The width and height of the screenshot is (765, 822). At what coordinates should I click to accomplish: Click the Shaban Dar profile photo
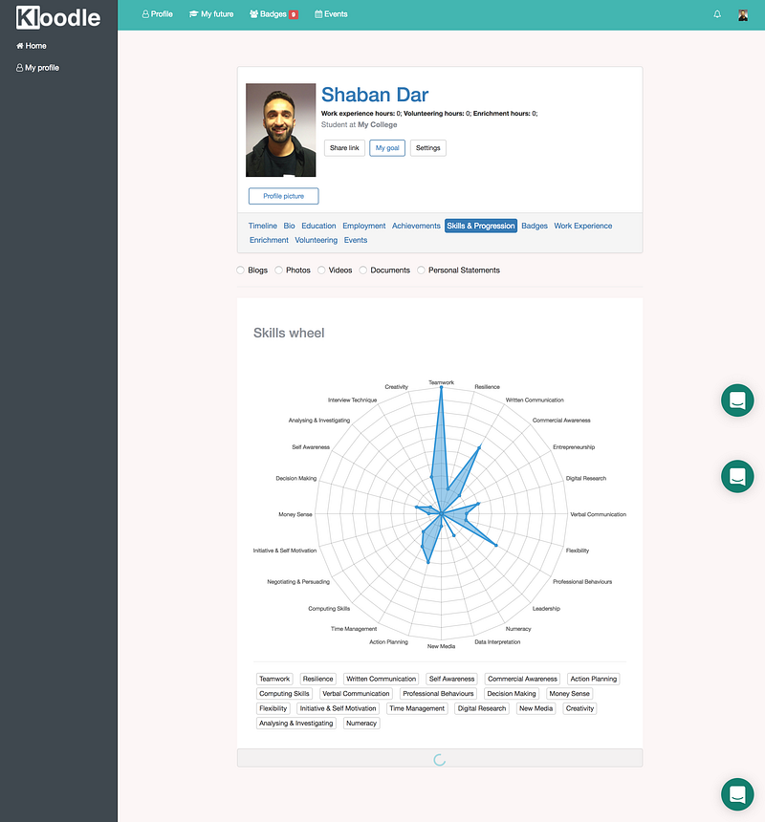[x=280, y=130]
